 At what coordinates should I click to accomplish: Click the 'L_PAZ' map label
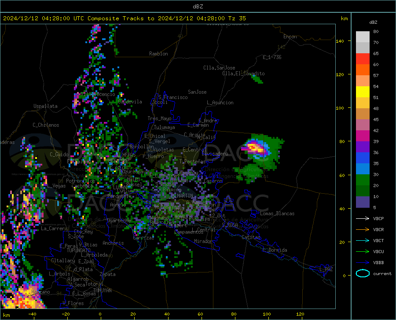326,269
